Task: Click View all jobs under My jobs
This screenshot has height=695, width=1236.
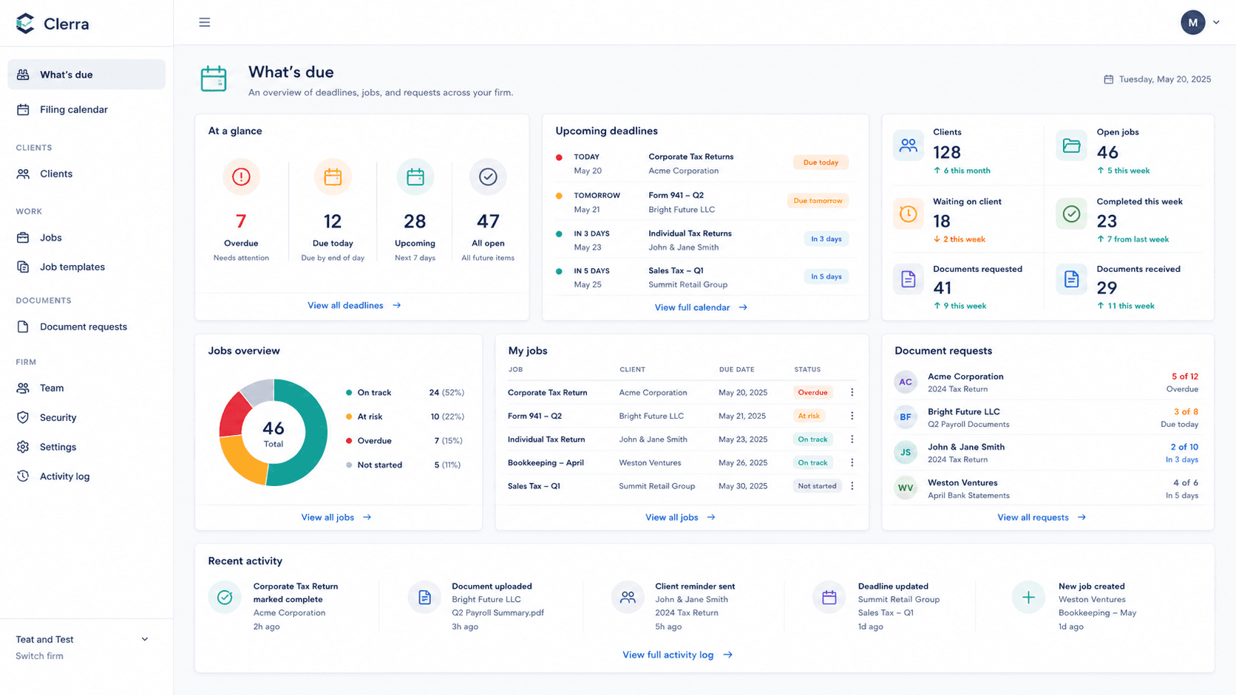Action: [x=680, y=517]
